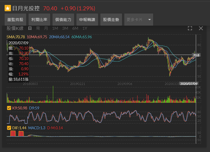Open the 股價走勢 card
The width and height of the screenshot is (210, 152).
[x=111, y=20]
